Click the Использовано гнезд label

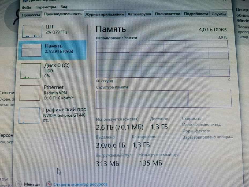click(202, 125)
